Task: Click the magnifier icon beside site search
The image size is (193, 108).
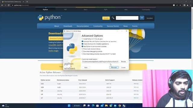Action: pos(113,18)
